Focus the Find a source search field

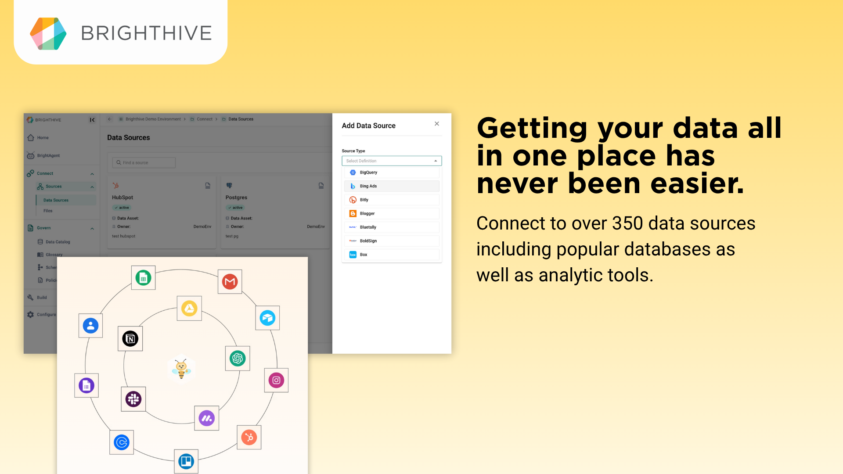point(144,163)
